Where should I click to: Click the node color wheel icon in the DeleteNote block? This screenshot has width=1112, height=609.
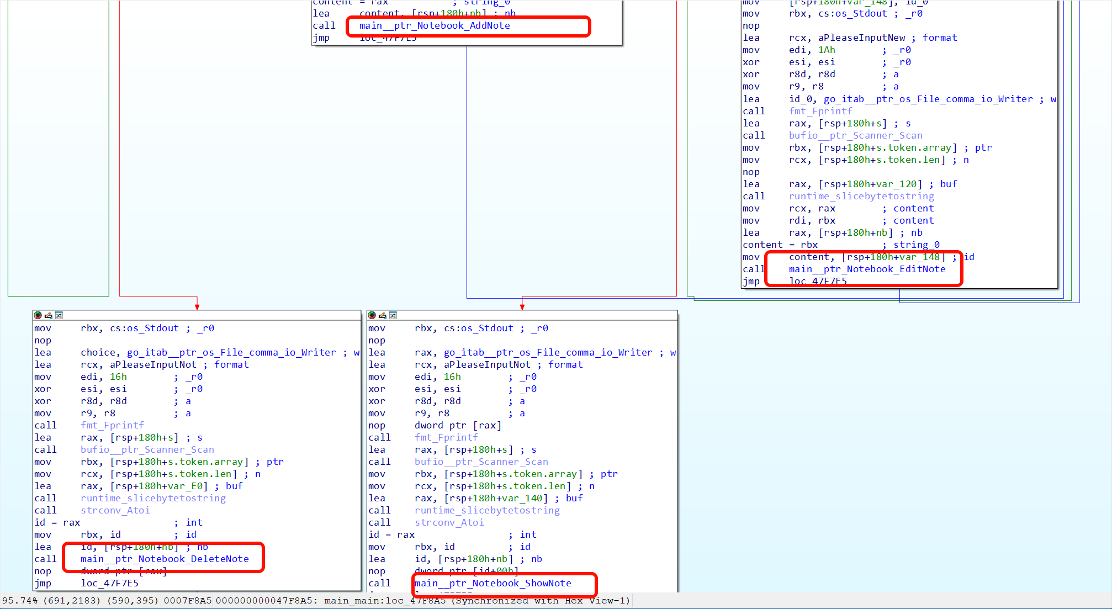[38, 315]
